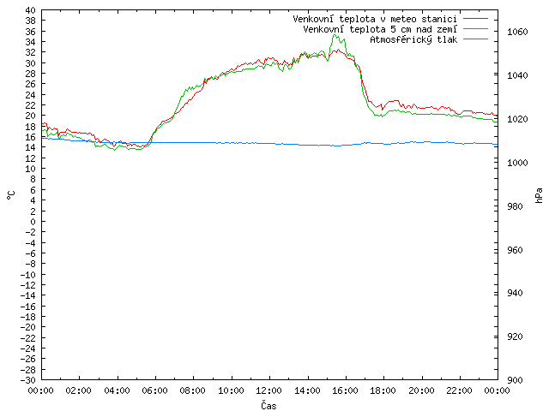Click the '16:00' time axis label
Viewport: 549px width, 411px height.
click(345, 390)
